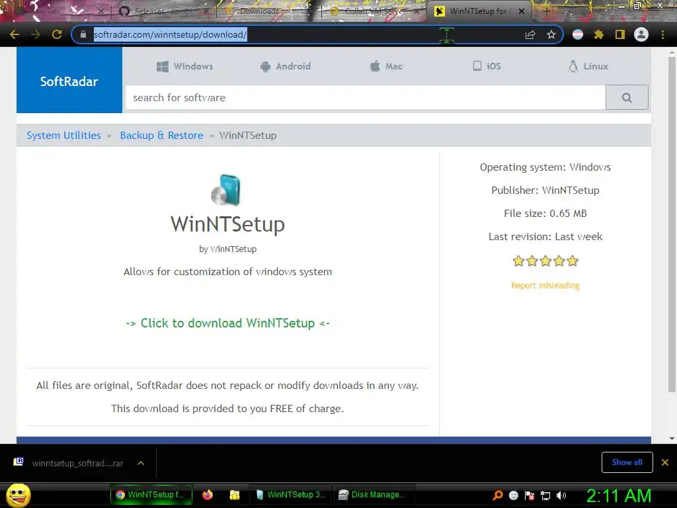Screen dimensions: 677x508
Task: Click the round white tray icon
Action: (513, 495)
